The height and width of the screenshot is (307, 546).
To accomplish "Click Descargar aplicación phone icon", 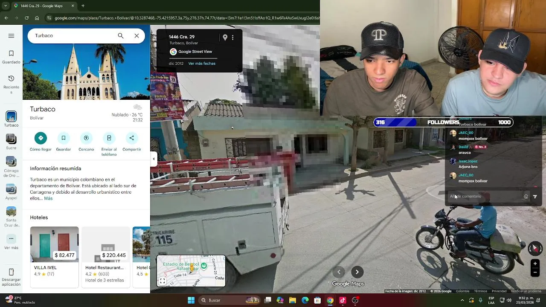I will [11, 272].
